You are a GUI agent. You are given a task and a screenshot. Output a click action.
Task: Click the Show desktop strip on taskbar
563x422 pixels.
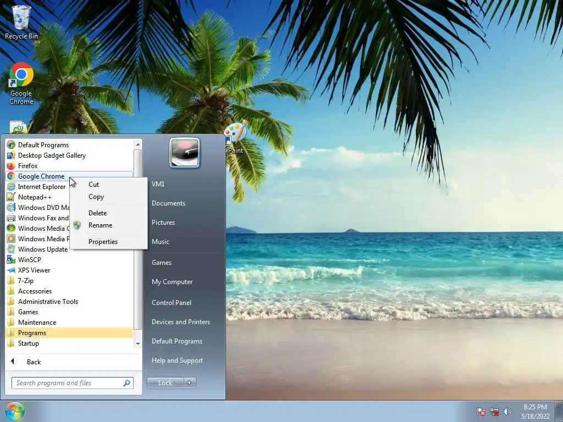coord(559,411)
